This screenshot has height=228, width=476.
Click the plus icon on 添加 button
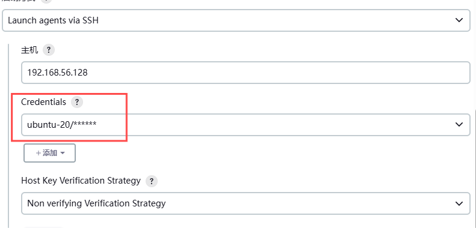[39, 153]
